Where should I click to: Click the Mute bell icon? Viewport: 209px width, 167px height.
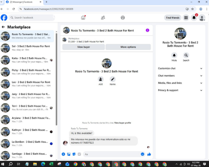point(174,55)
